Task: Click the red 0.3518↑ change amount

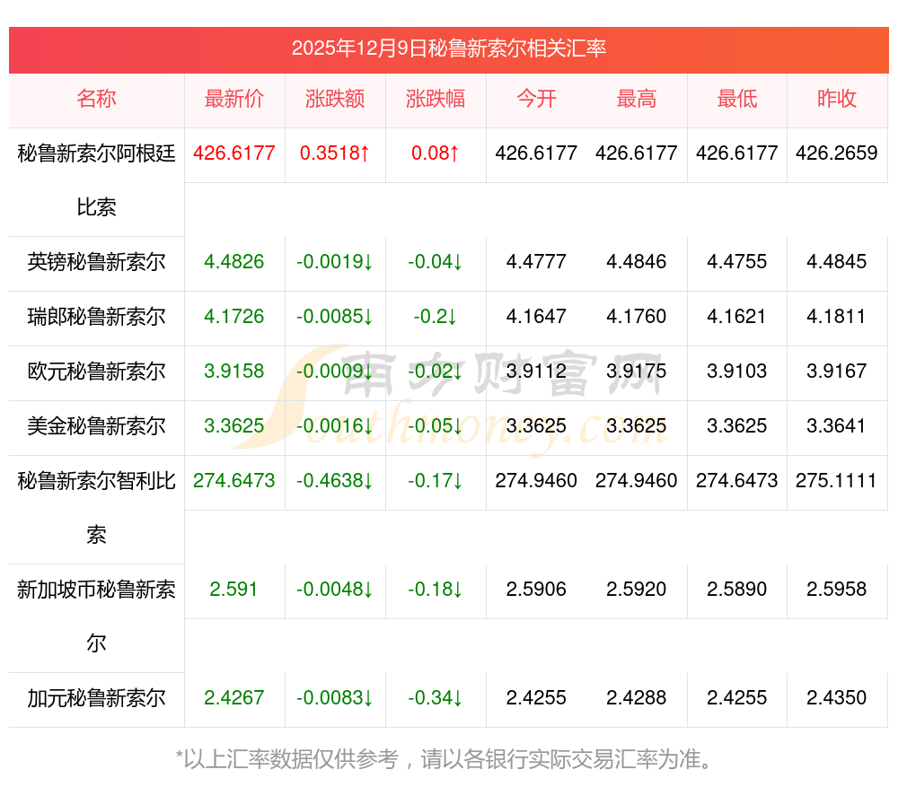Action: [335, 153]
